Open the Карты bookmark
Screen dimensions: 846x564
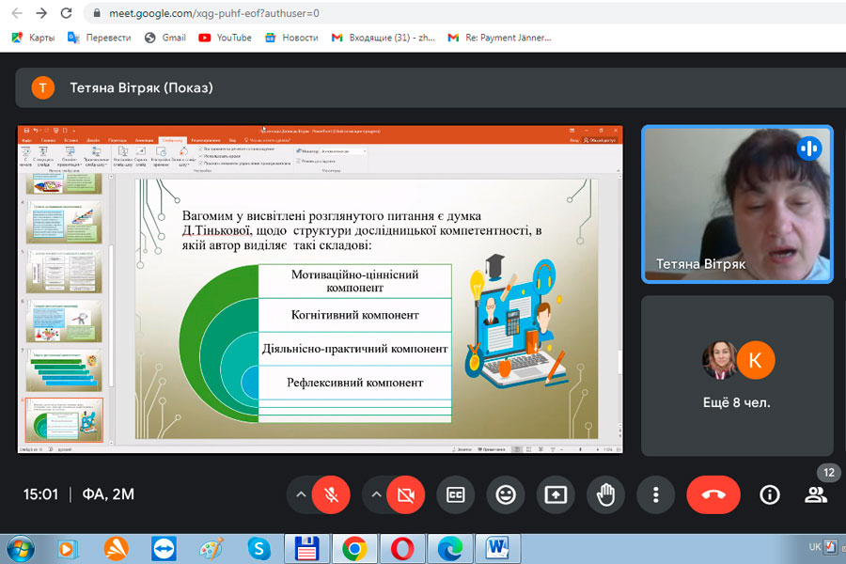34,38
